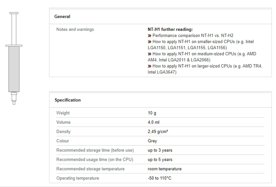The width and height of the screenshot is (276, 187).
Task: Click the General section header
Action: pos(62,17)
